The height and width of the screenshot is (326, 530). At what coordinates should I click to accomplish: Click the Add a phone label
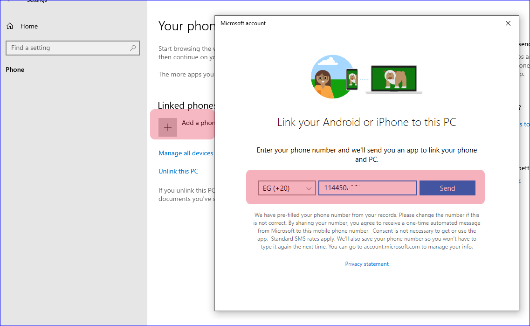coord(198,123)
